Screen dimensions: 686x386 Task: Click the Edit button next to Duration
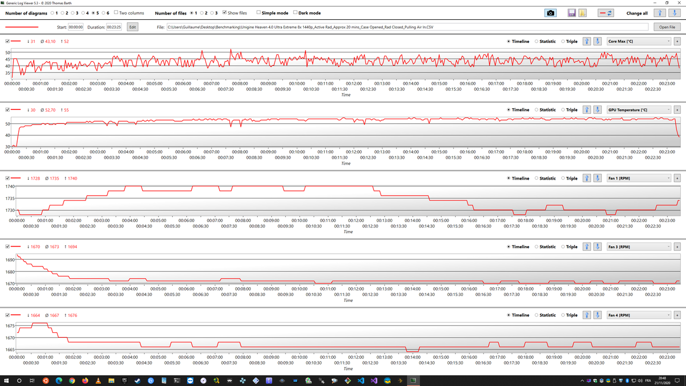(x=132, y=26)
